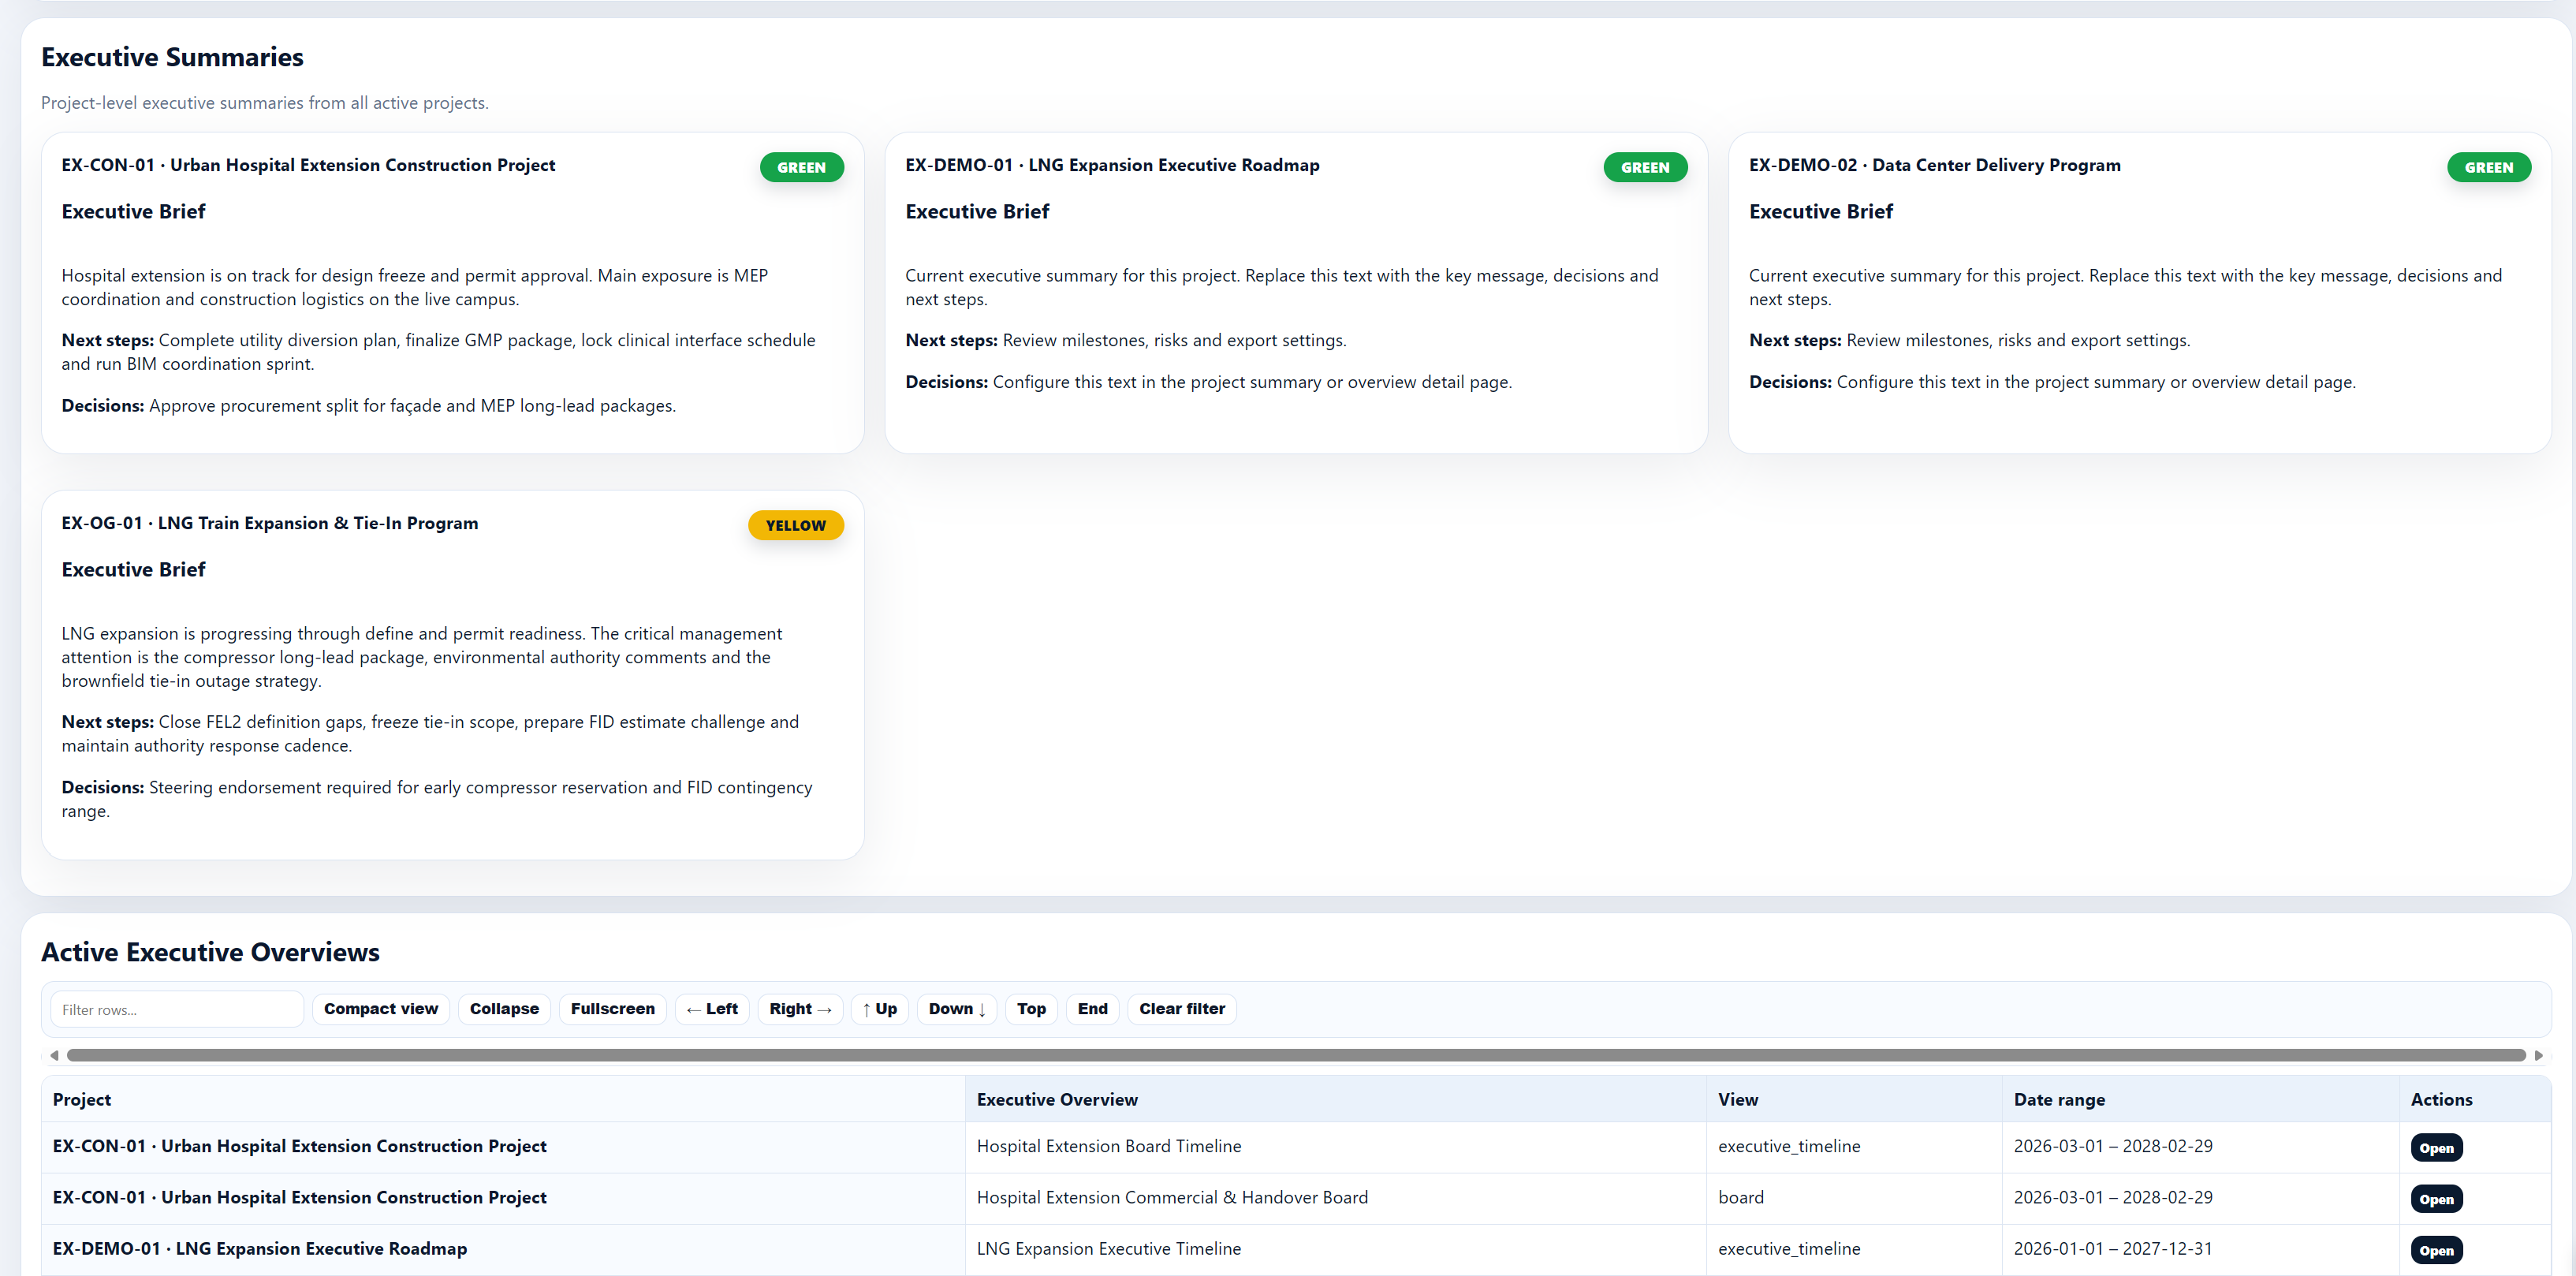The image size is (2576, 1276).
Task: Click the View column header
Action: tap(1854, 1099)
